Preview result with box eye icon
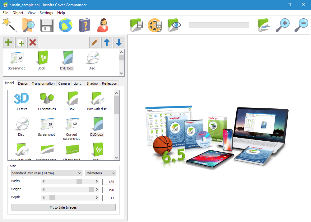 tap(174, 25)
